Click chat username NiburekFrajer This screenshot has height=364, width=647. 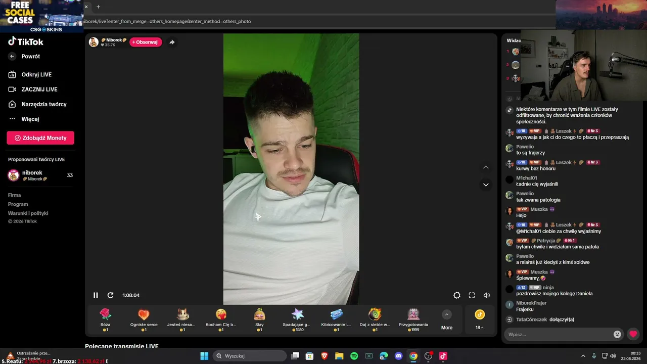[x=531, y=303]
